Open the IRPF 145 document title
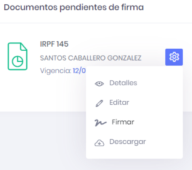192x170 pixels. click(54, 44)
